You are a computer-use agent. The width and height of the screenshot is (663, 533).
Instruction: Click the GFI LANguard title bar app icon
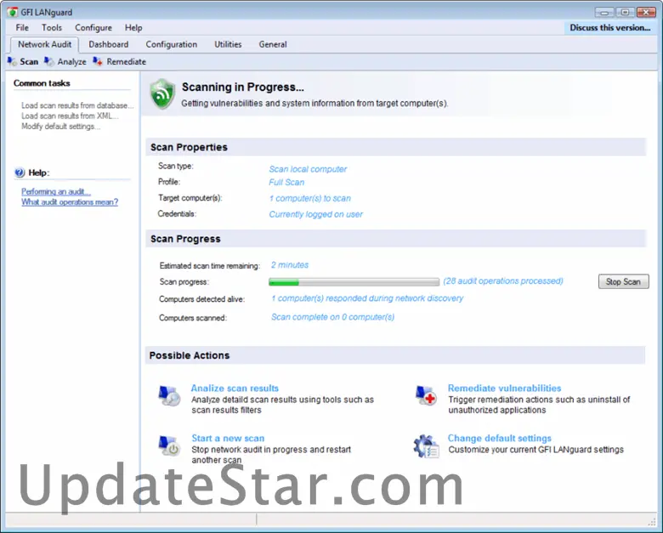pos(12,12)
